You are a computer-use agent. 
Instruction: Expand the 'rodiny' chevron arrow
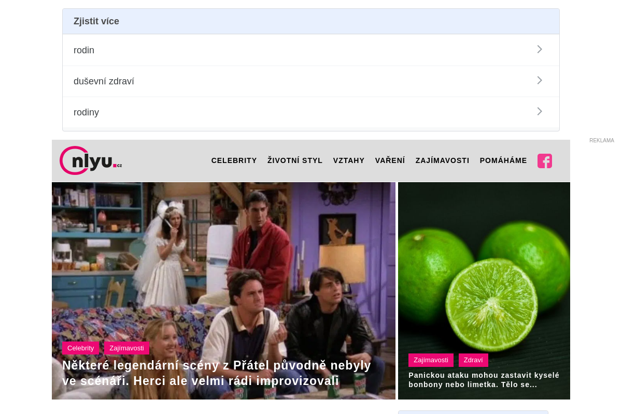click(x=540, y=111)
